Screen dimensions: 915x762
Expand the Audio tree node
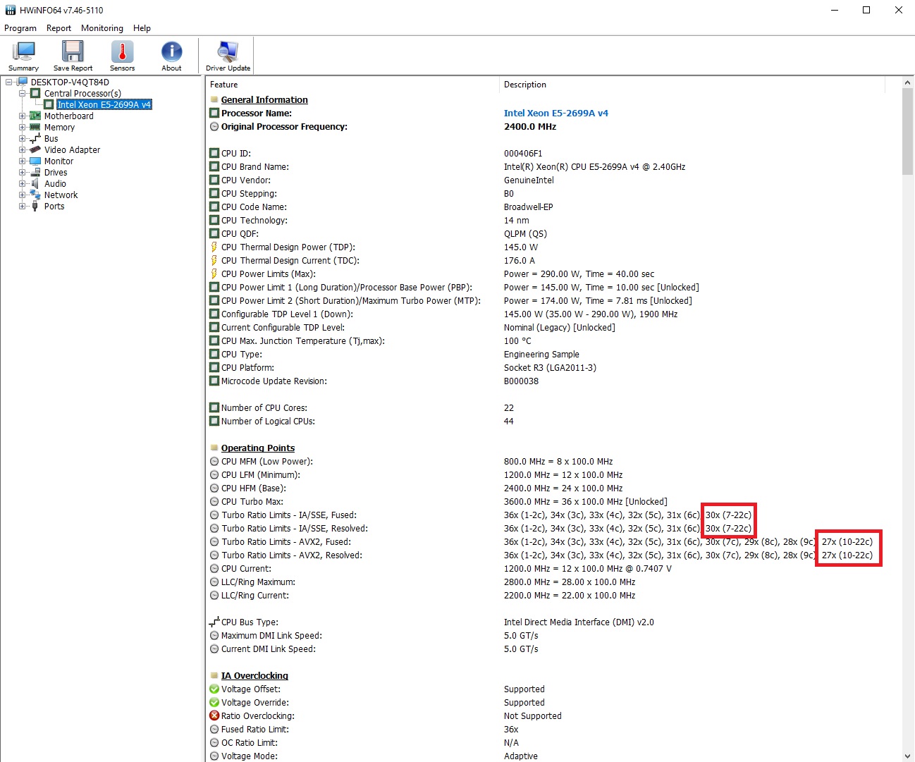(22, 184)
